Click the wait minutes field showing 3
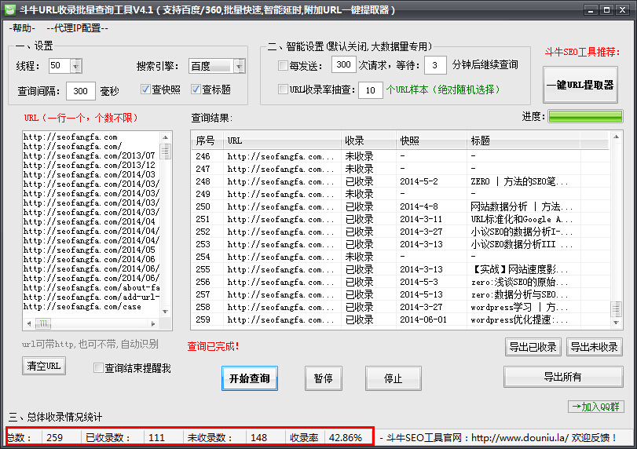637x449 pixels. pos(435,65)
